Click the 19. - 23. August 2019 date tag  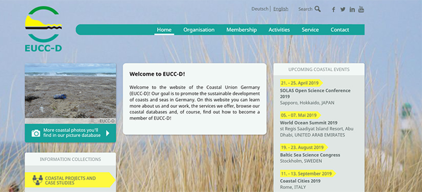point(304,148)
